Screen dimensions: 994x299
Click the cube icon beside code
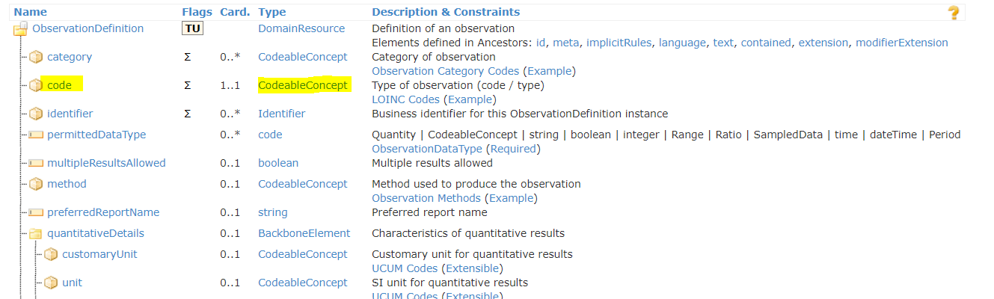click(x=36, y=86)
